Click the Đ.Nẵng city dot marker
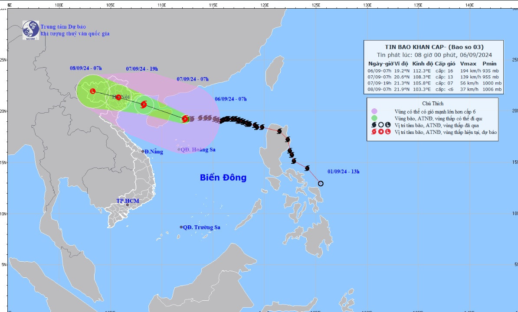The width and height of the screenshot is (518, 312). click(x=143, y=151)
